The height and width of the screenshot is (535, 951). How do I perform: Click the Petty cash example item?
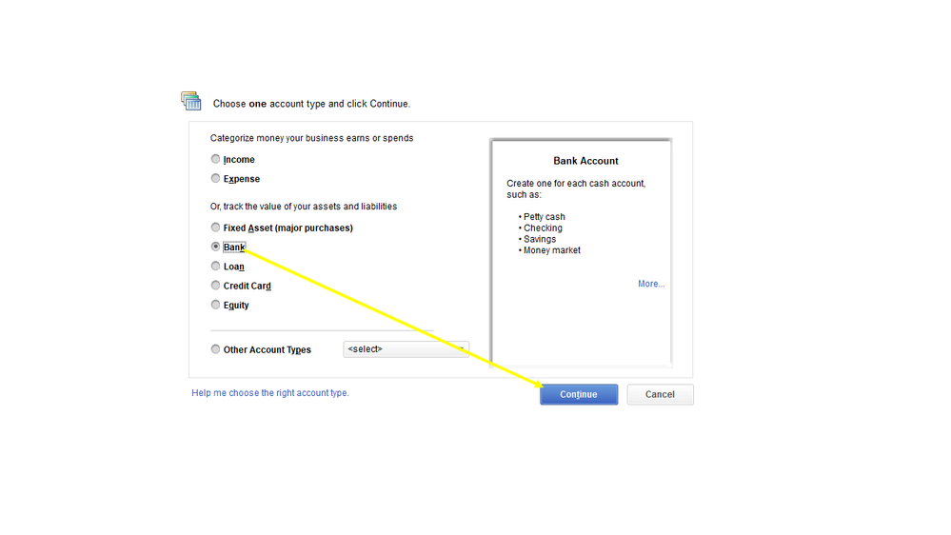tap(545, 217)
